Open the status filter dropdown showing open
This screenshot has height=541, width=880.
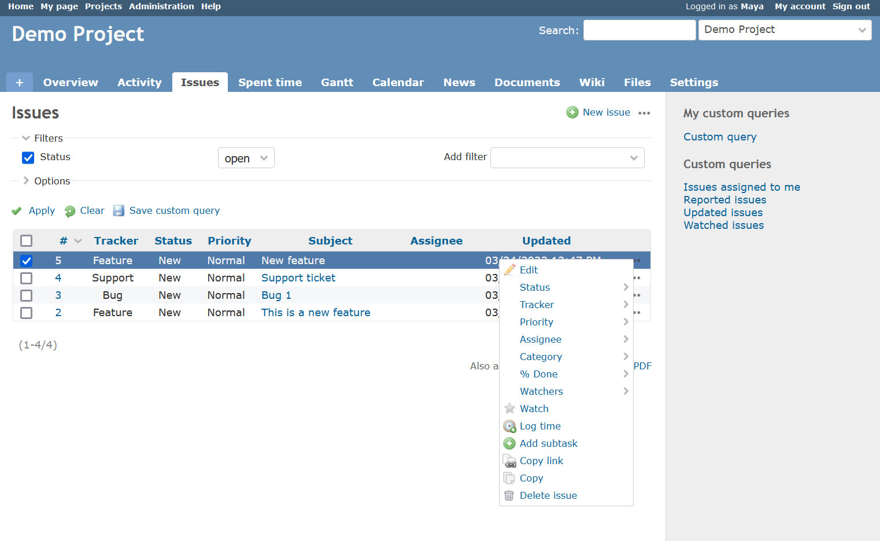pyautogui.click(x=246, y=157)
